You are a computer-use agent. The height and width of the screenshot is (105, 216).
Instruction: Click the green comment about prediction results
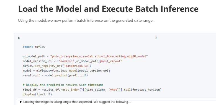pos(63,85)
